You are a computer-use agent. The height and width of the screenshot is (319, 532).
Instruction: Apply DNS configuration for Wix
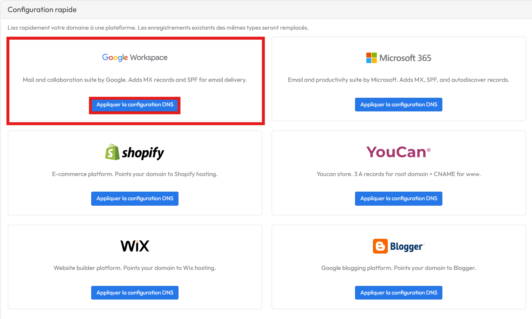pos(135,293)
